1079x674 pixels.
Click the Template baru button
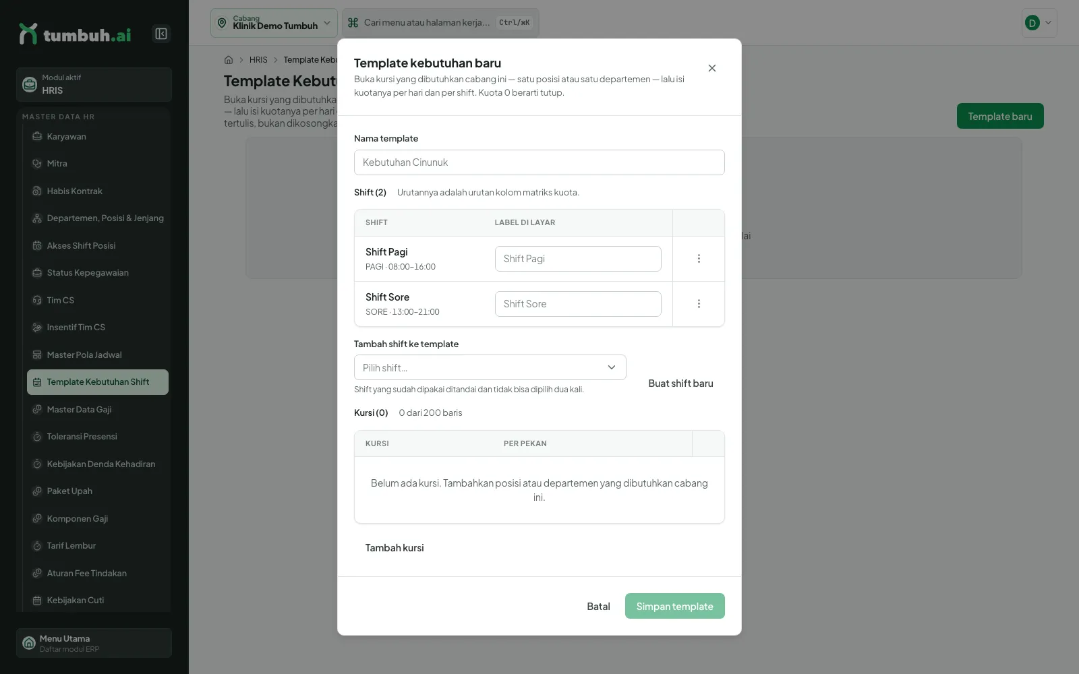click(1000, 117)
